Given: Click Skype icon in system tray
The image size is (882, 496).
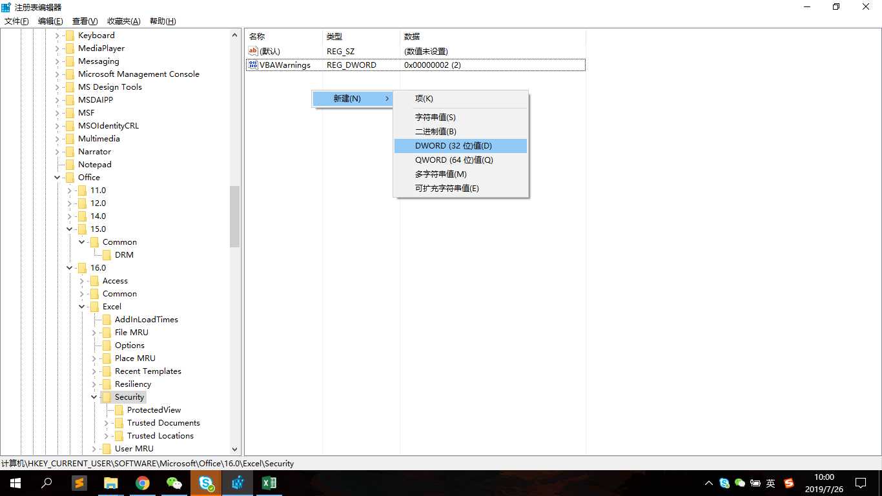Looking at the screenshot, I should [x=724, y=483].
